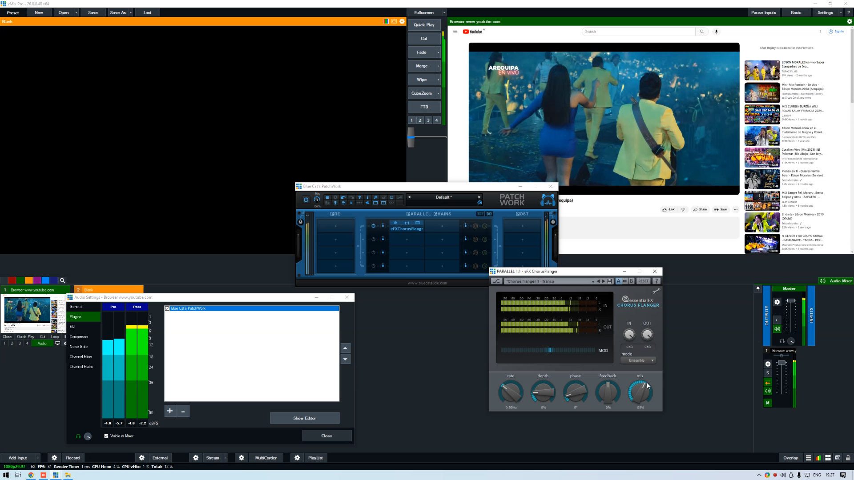This screenshot has height=480, width=854.
Task: Disable the Blue Cat's PatchWork plugin checkbox
Action: click(x=167, y=308)
